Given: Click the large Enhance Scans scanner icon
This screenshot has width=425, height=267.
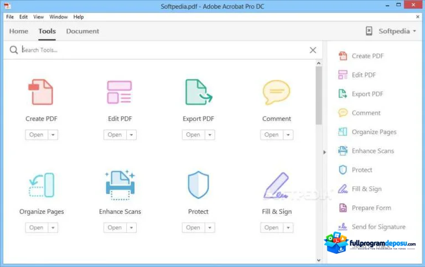Looking at the screenshot, I should click(120, 185).
